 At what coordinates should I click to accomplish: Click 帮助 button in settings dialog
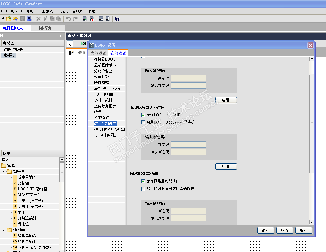tap(304, 230)
